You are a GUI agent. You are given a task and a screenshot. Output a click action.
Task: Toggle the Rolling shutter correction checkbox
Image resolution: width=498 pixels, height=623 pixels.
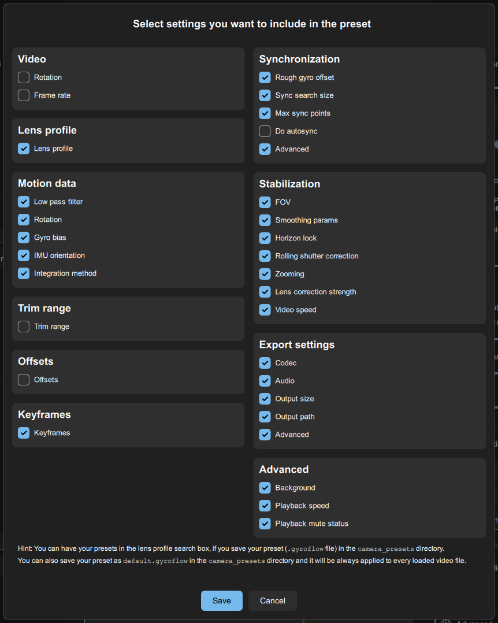(265, 256)
